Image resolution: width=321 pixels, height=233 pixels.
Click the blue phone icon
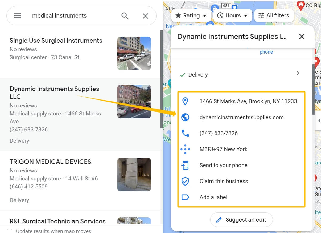[x=185, y=133]
